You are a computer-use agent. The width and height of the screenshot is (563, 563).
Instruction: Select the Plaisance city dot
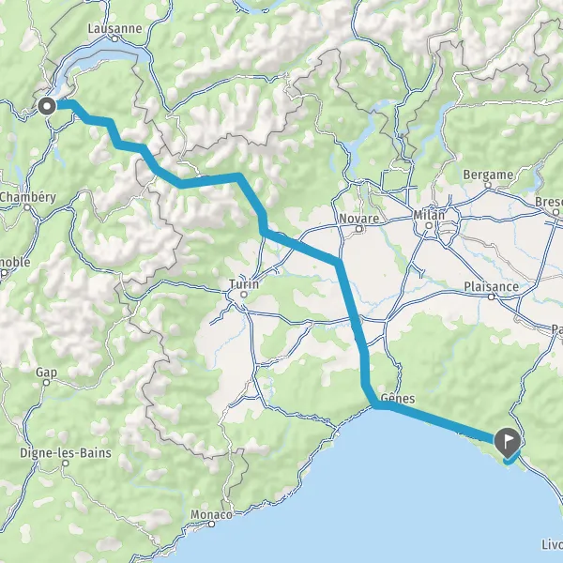[491, 297]
